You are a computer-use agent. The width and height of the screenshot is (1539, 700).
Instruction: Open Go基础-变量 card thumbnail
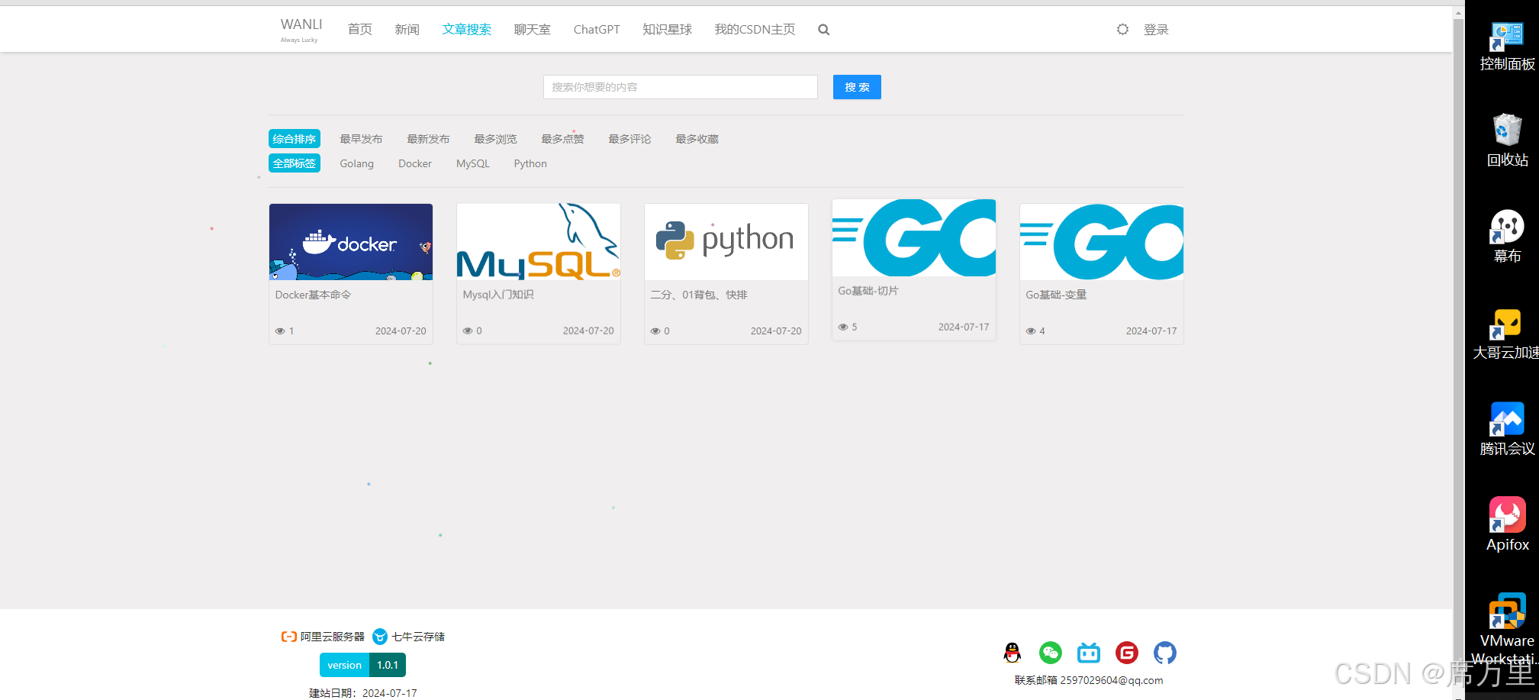tap(1102, 242)
